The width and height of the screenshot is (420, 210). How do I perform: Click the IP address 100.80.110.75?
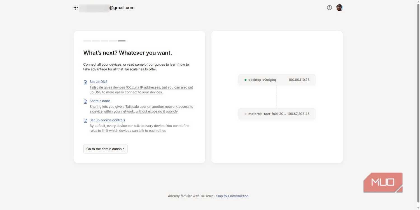(299, 80)
